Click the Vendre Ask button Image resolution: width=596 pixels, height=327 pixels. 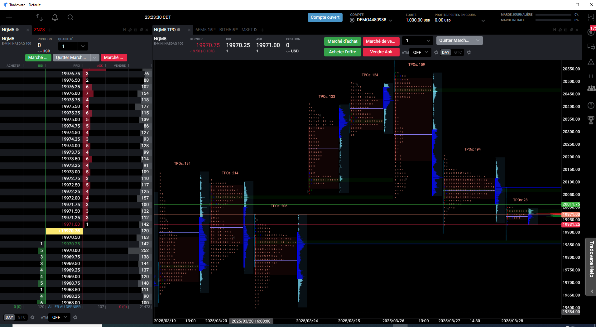pos(381,52)
